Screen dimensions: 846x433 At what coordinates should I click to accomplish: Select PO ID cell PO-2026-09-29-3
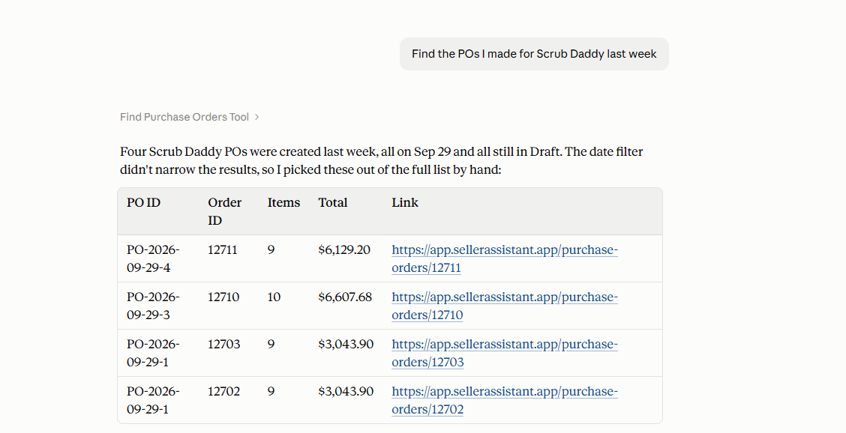pyautogui.click(x=153, y=306)
